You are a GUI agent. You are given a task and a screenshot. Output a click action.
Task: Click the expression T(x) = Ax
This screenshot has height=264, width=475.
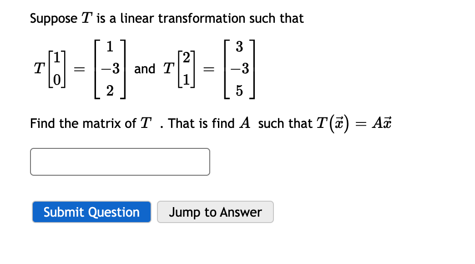353,122
